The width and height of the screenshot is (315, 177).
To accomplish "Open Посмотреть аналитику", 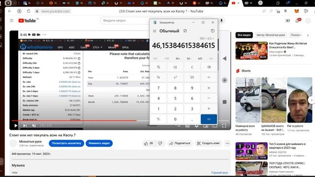I will (66, 143).
